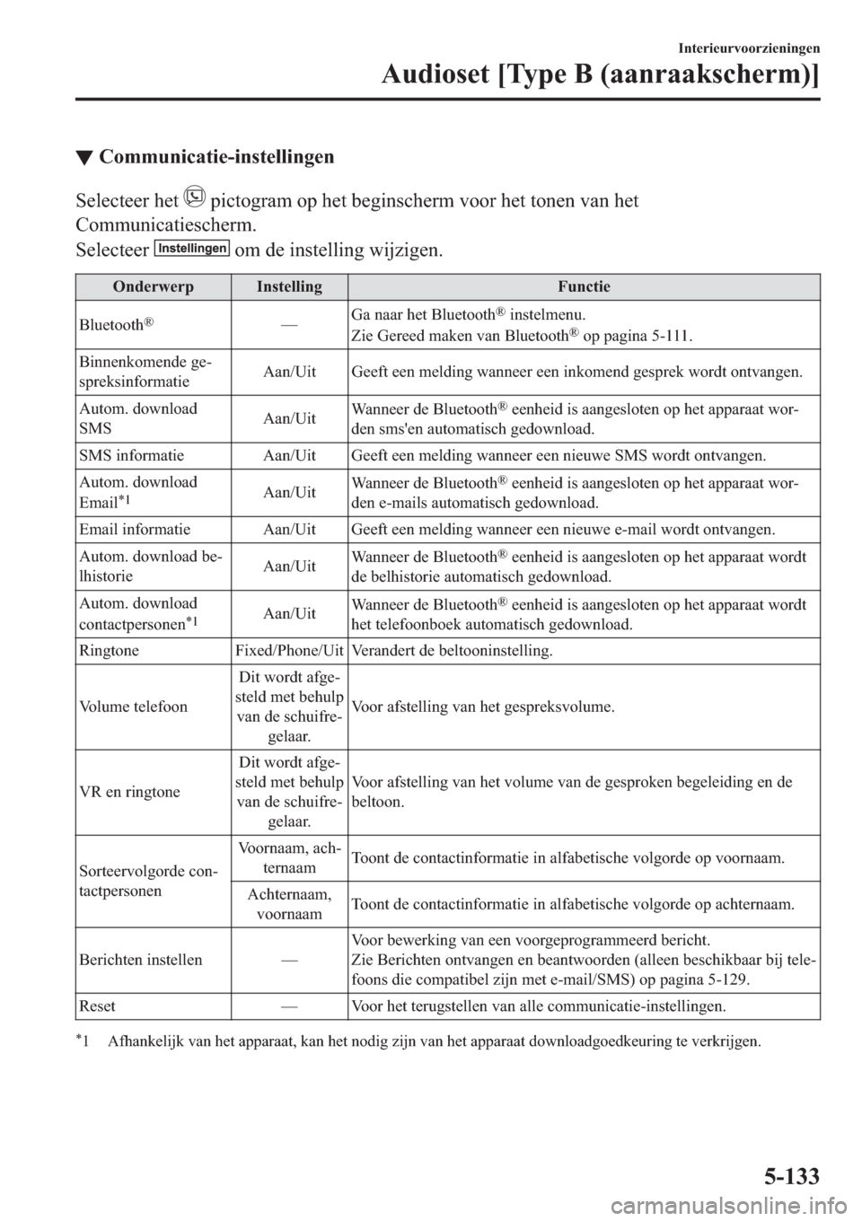
Task: Click the Instelling column header
Action: [x=289, y=286]
